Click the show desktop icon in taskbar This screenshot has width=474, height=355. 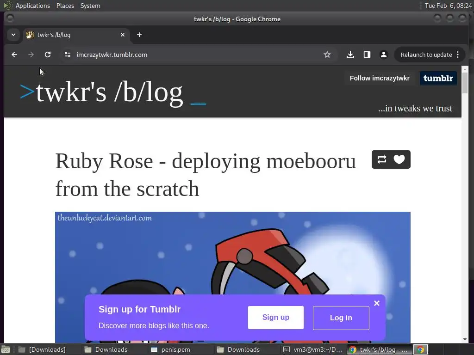(6, 349)
